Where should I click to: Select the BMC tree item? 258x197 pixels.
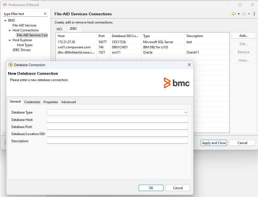pos(12,20)
